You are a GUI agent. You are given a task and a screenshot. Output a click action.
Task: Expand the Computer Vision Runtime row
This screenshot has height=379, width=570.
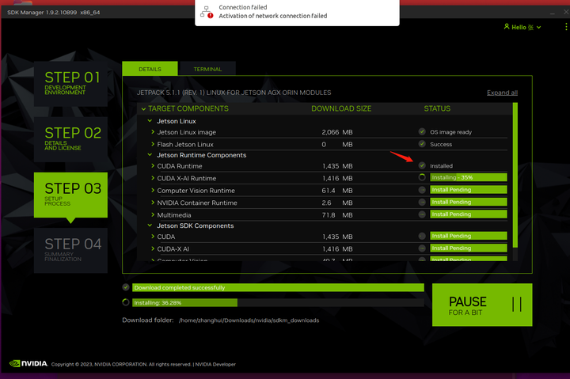[153, 191]
